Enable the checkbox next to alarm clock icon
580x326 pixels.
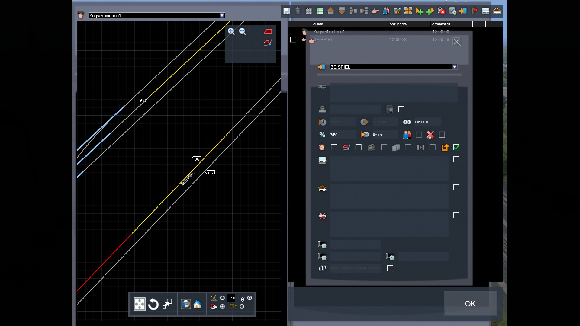click(x=334, y=147)
